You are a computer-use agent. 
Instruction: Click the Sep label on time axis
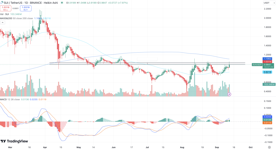217,147
